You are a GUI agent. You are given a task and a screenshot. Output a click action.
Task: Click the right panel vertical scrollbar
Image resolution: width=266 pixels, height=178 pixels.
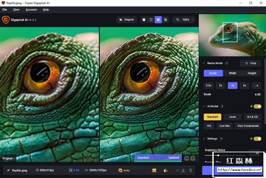(x=265, y=92)
